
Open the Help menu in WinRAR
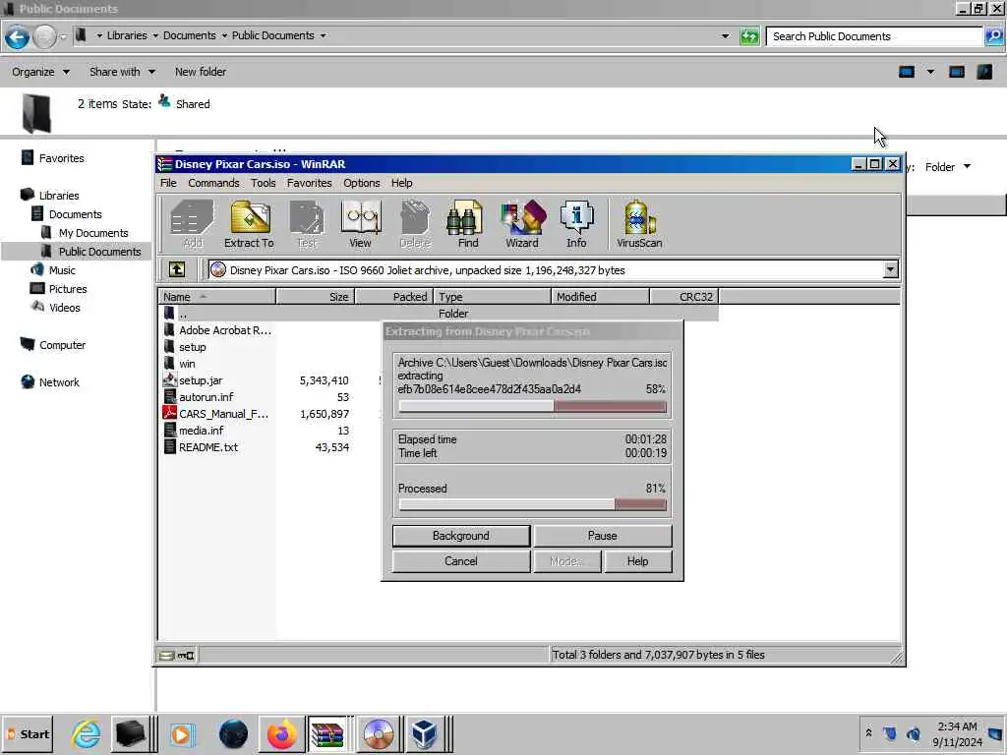coord(401,183)
